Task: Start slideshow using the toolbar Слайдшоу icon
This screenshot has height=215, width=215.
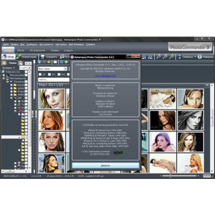Action: (180, 57)
